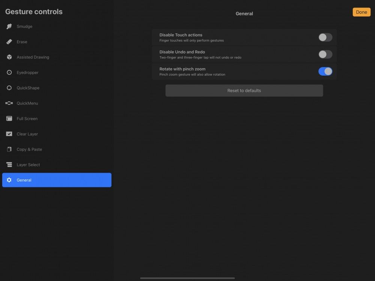Enable Disable Touch actions
The image size is (375, 281).
tap(325, 37)
